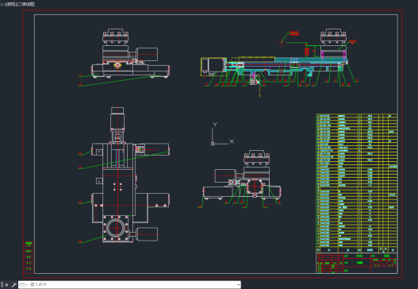
Task: Close the command line panel
Action: click(x=6, y=285)
